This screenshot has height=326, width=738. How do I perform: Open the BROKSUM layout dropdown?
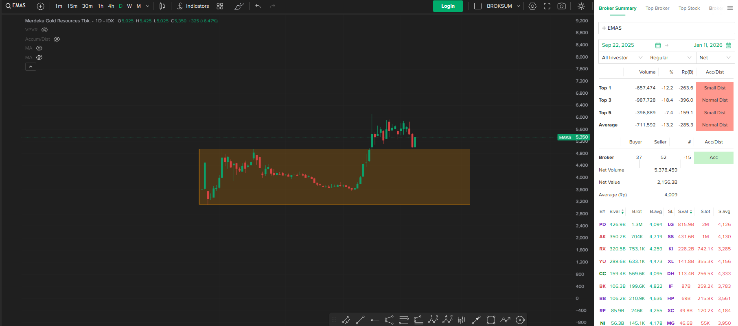pos(518,6)
